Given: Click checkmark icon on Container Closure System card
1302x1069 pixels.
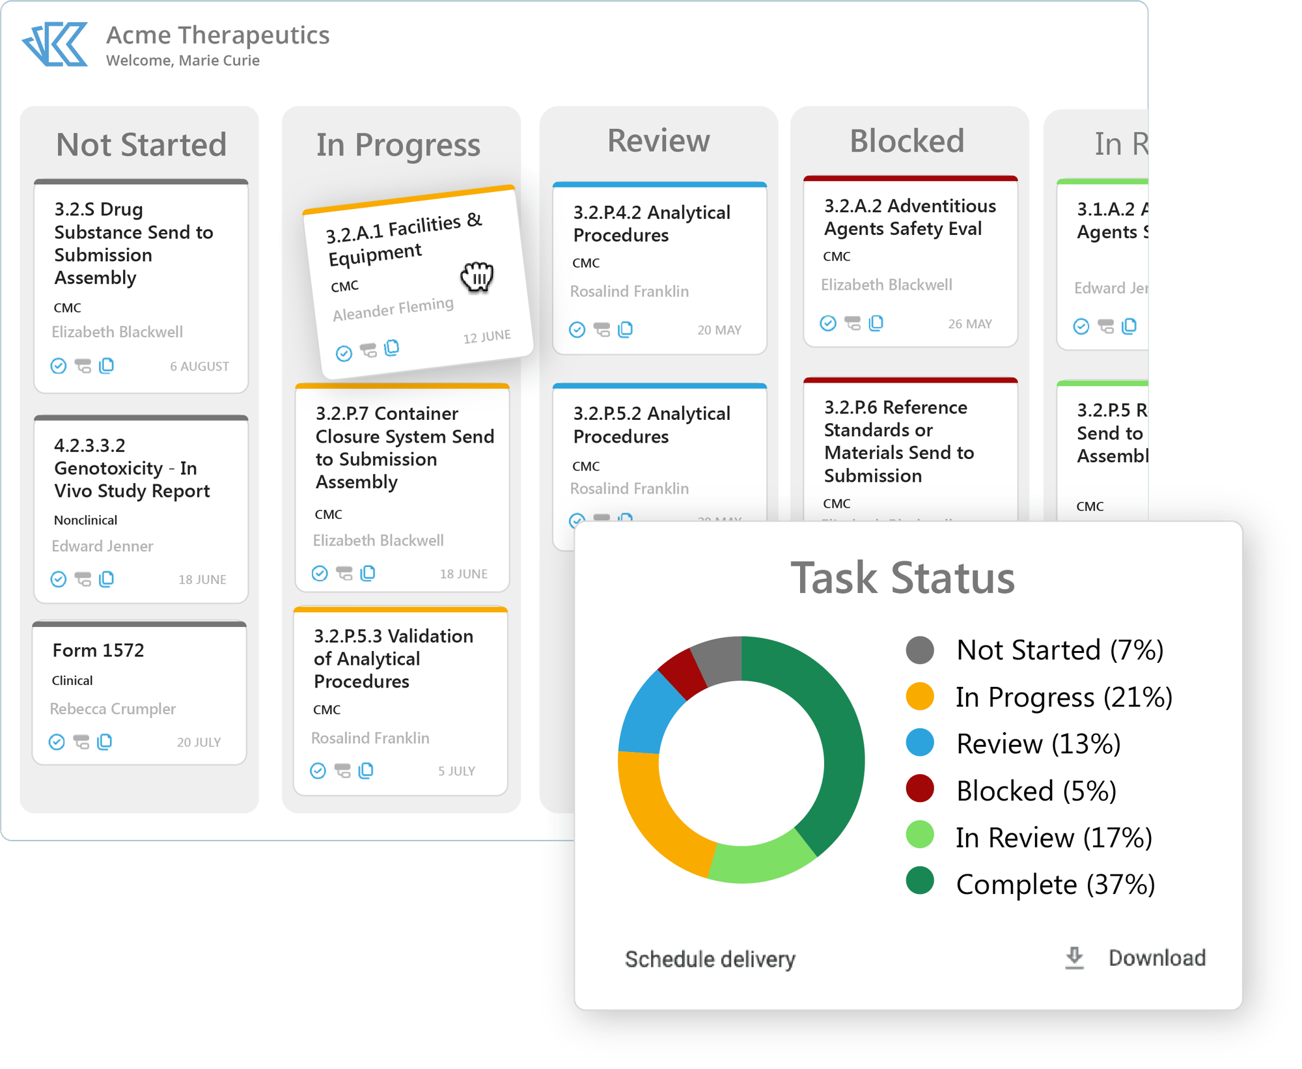Looking at the screenshot, I should pos(320,573).
